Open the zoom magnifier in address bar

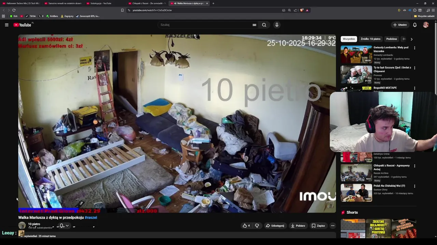tap(290, 10)
